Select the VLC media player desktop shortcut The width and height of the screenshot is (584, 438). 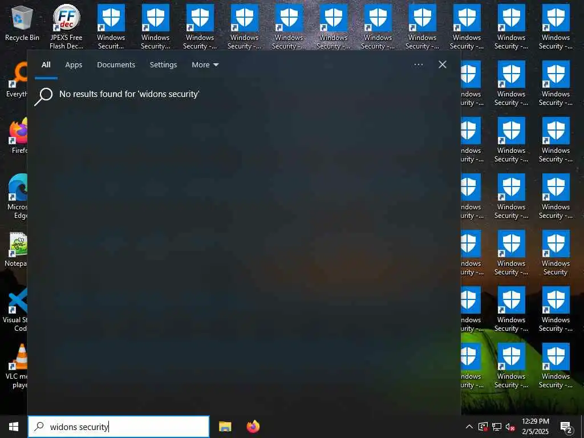click(17, 366)
